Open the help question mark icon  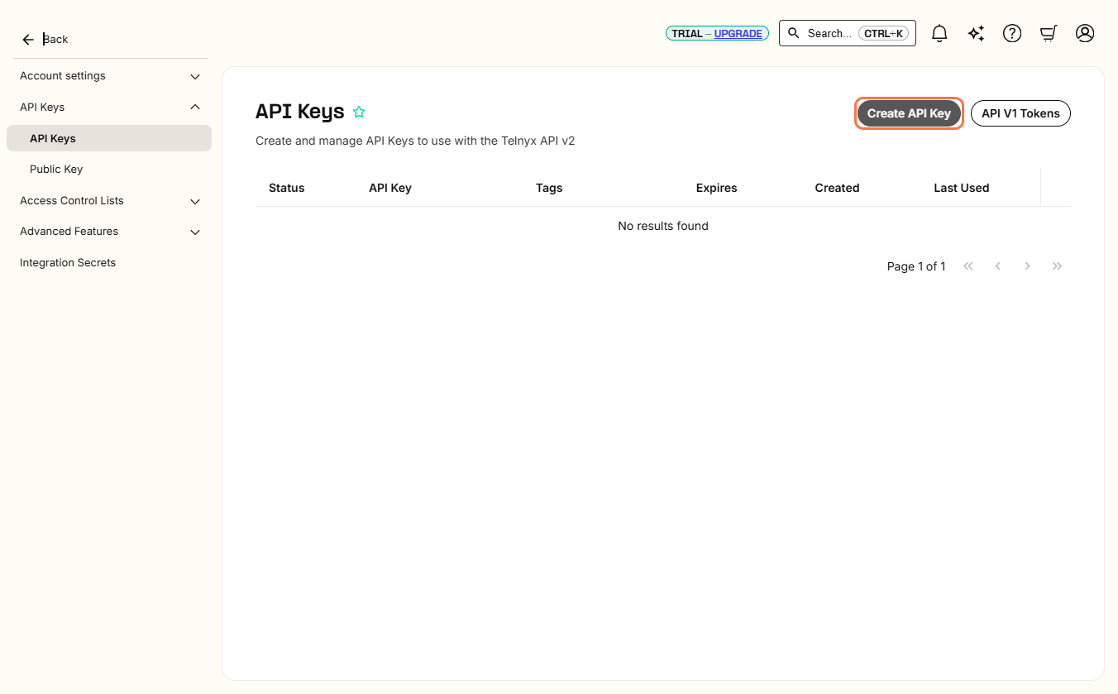coord(1012,33)
